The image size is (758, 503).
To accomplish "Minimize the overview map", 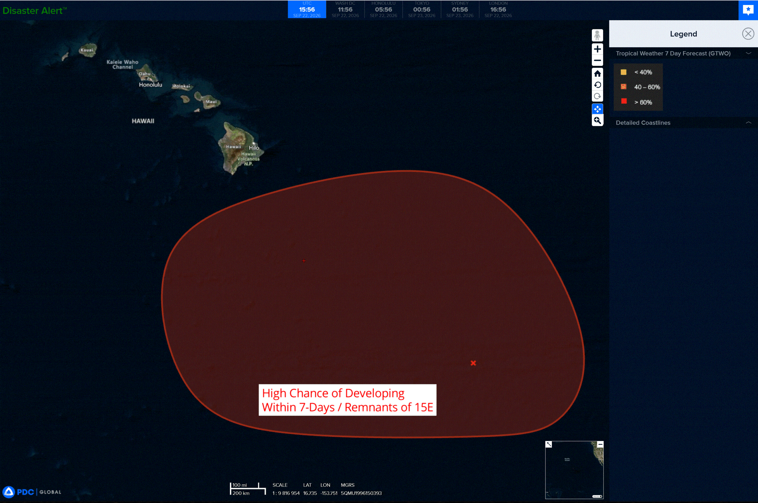I will coord(600,444).
